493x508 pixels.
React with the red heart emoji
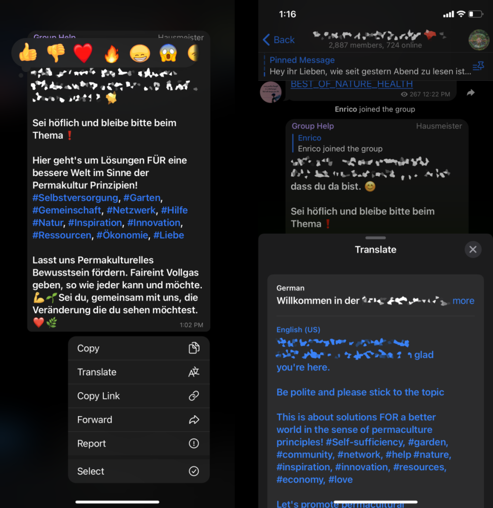(83, 53)
